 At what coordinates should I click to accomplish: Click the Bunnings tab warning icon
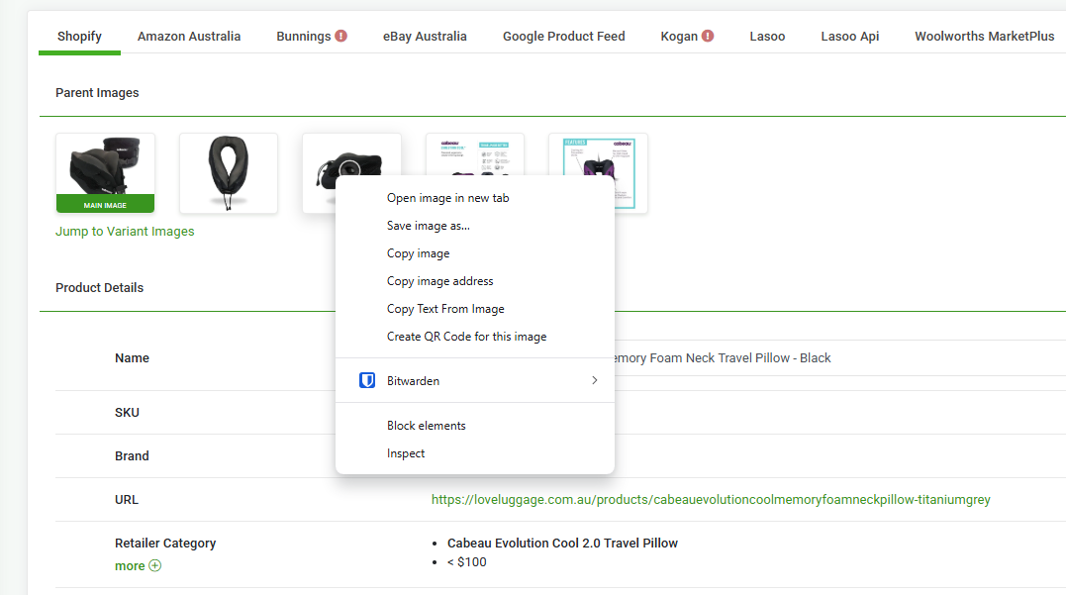[340, 36]
